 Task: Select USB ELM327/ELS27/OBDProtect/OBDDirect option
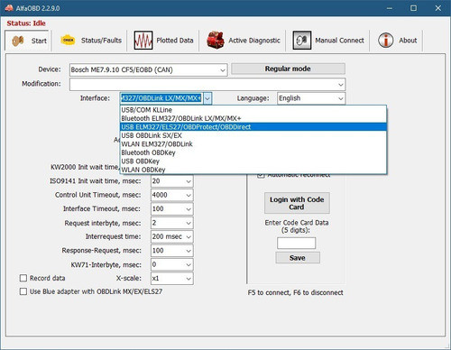click(253, 127)
